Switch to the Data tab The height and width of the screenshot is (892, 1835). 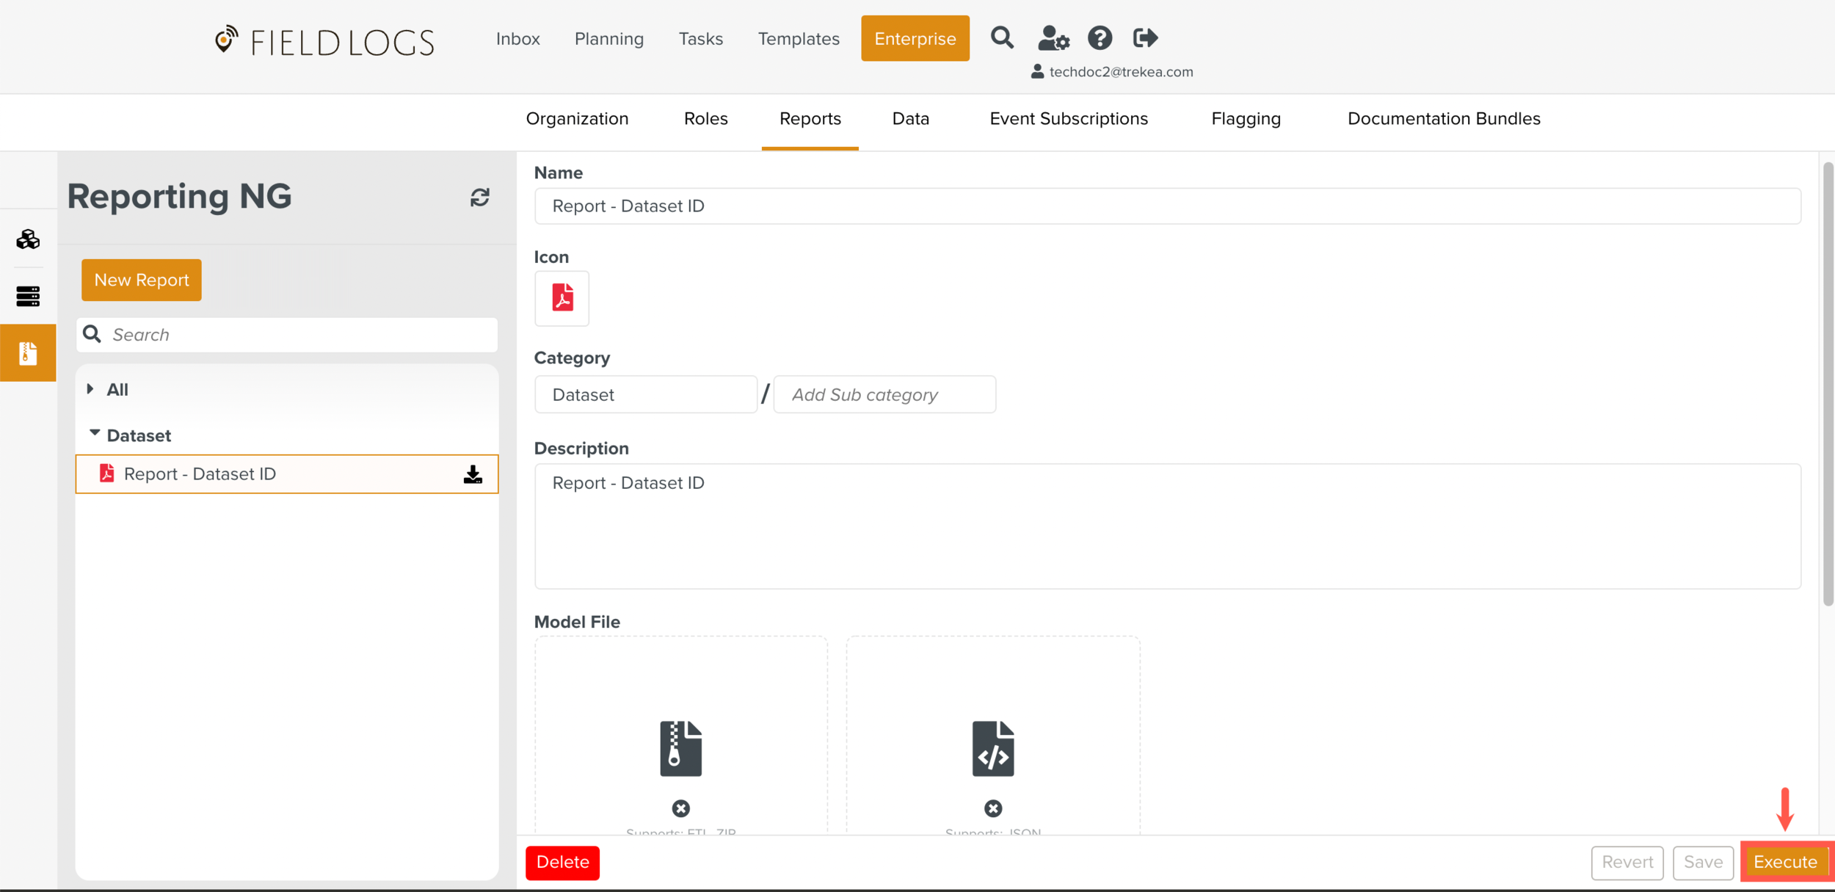click(x=910, y=119)
